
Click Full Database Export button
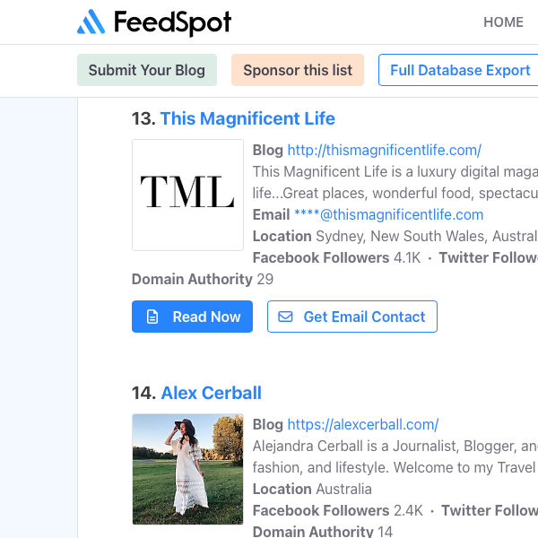[x=459, y=70]
